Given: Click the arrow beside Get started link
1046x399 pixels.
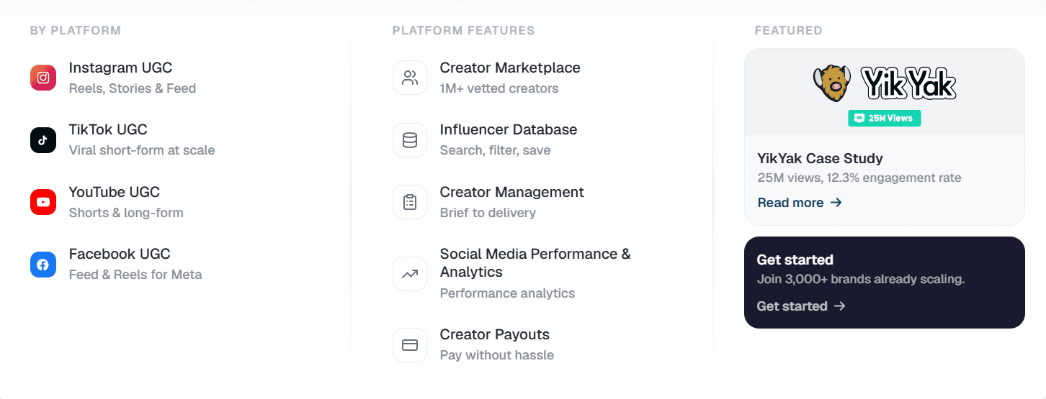Looking at the screenshot, I should click(x=839, y=306).
